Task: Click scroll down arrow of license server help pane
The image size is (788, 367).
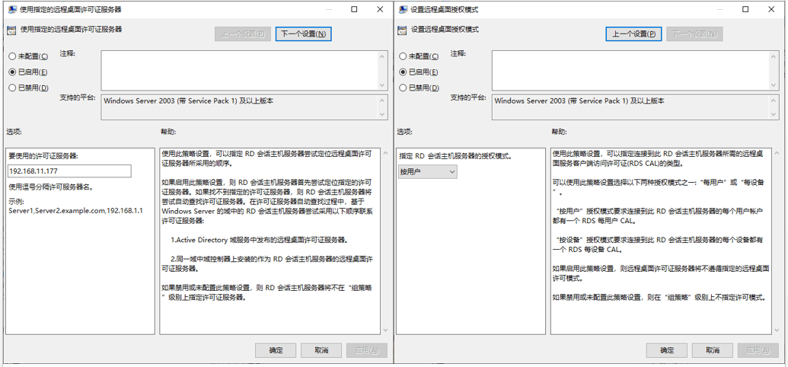Action: click(385, 330)
